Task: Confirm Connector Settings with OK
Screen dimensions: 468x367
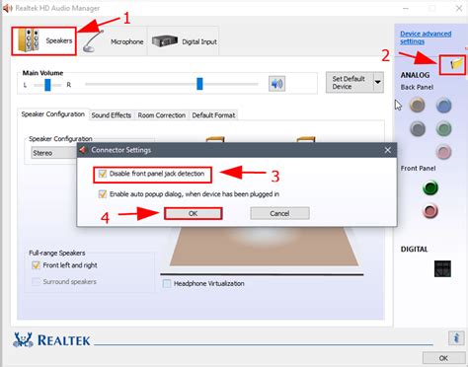Action: [x=193, y=213]
